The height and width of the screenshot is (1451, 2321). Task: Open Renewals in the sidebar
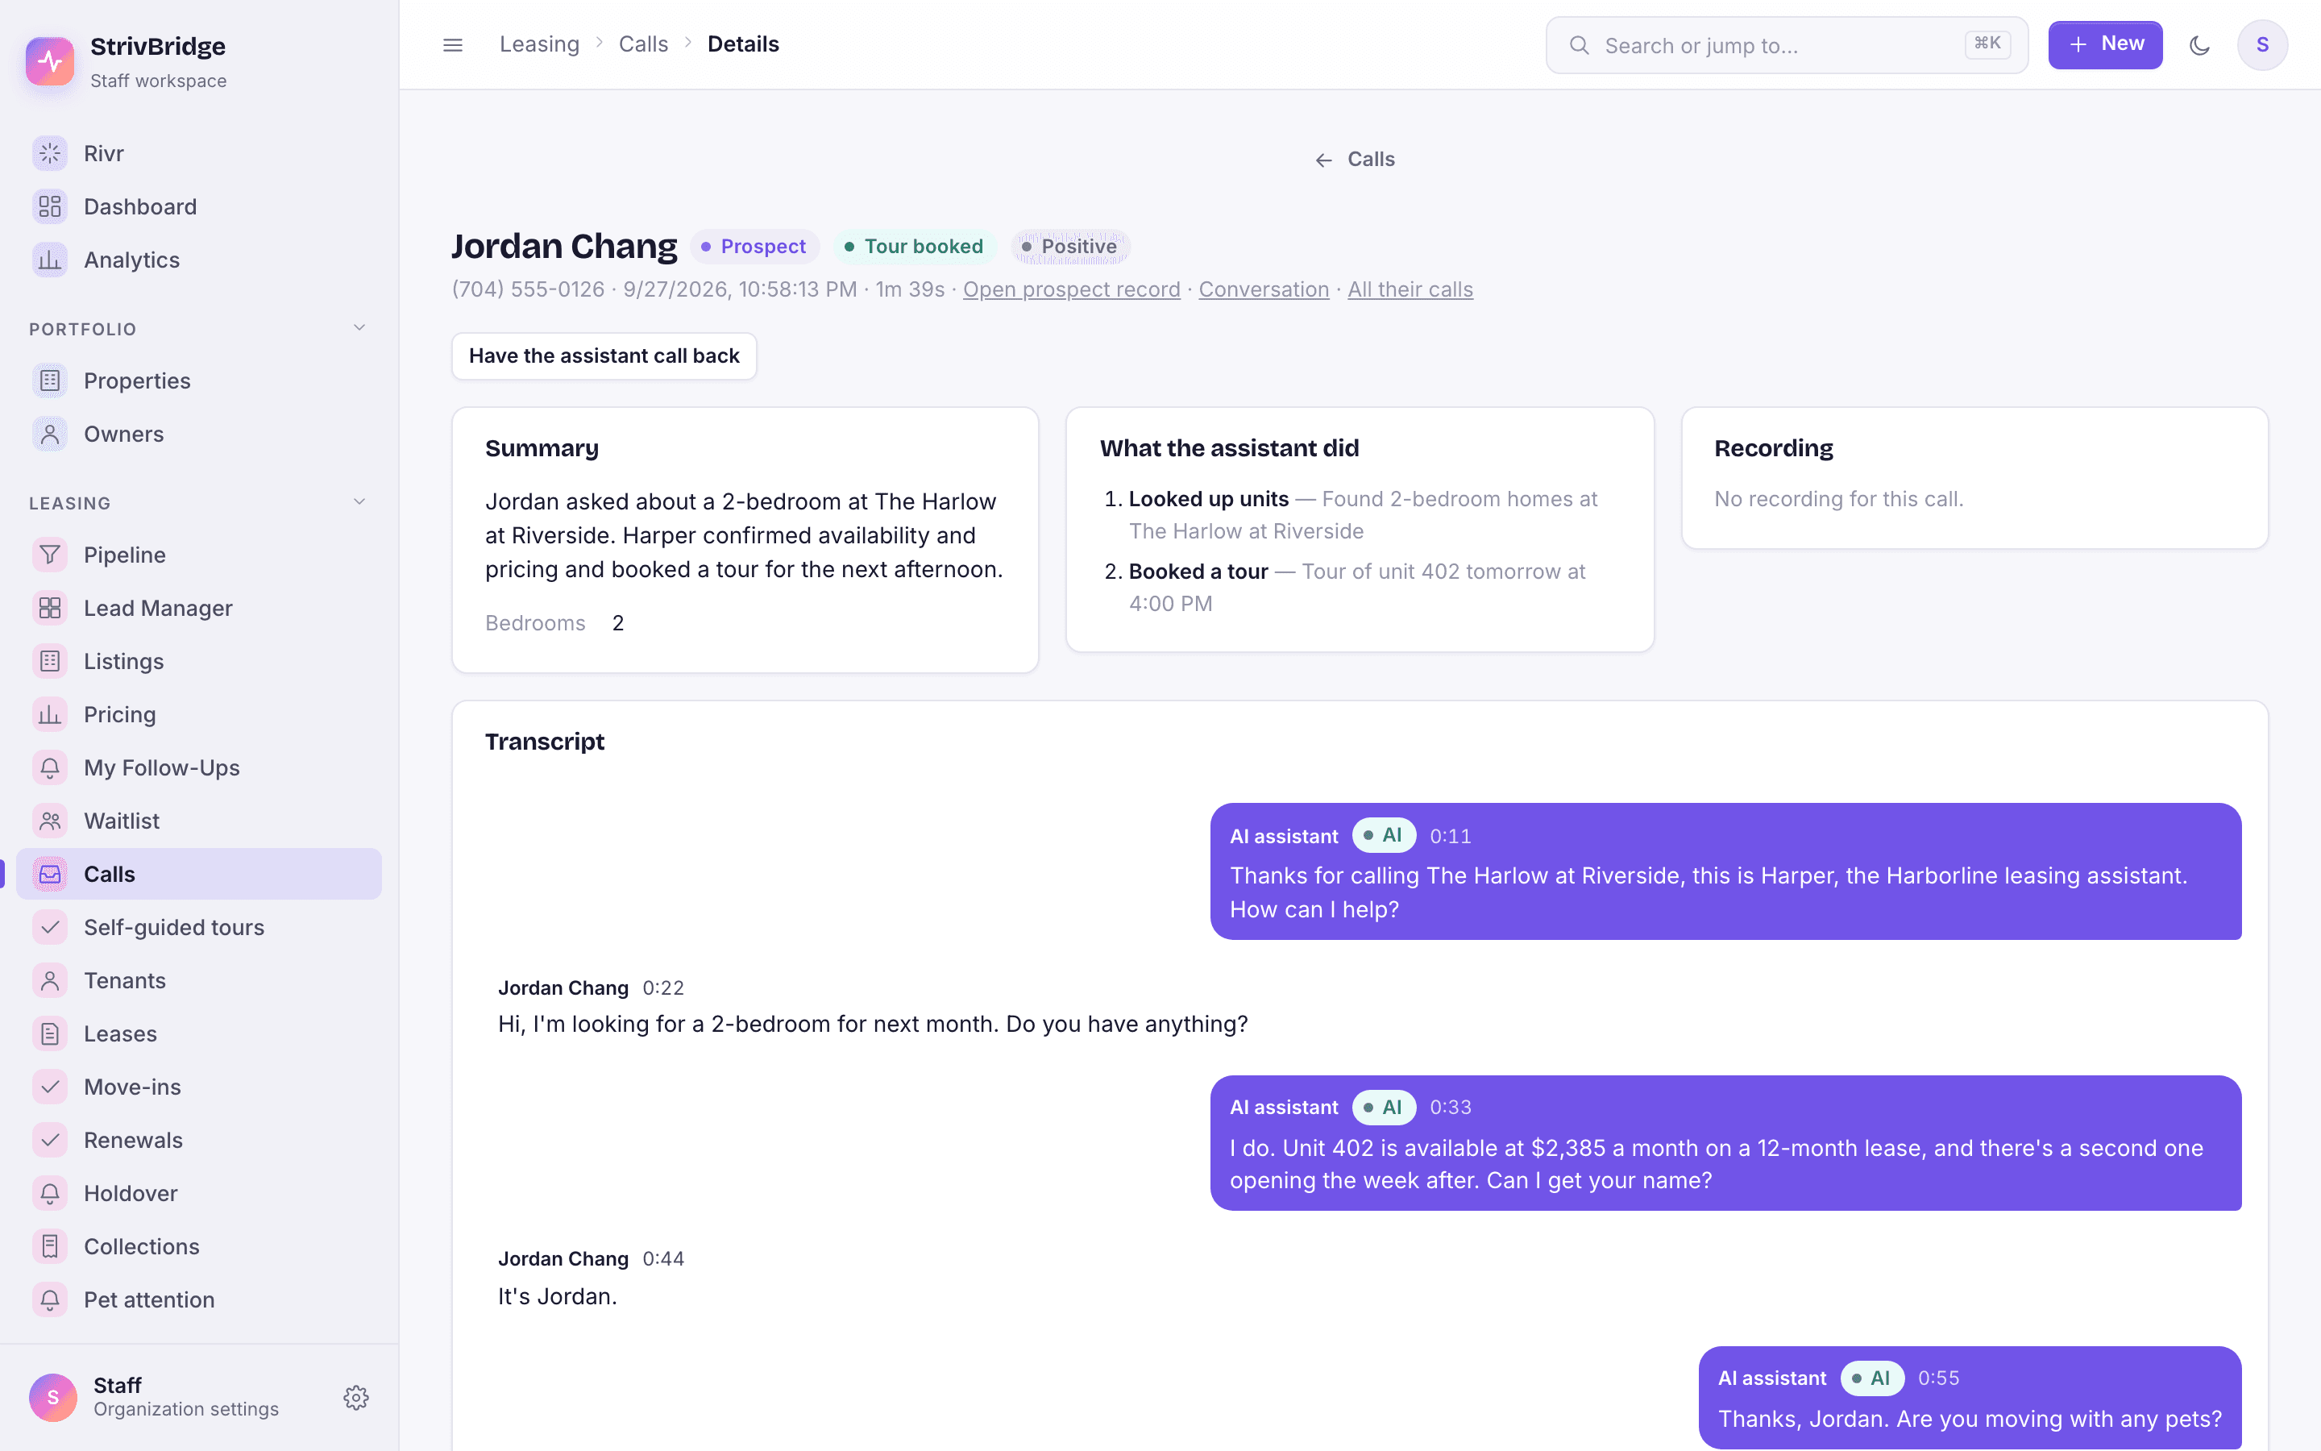coord(198,1140)
